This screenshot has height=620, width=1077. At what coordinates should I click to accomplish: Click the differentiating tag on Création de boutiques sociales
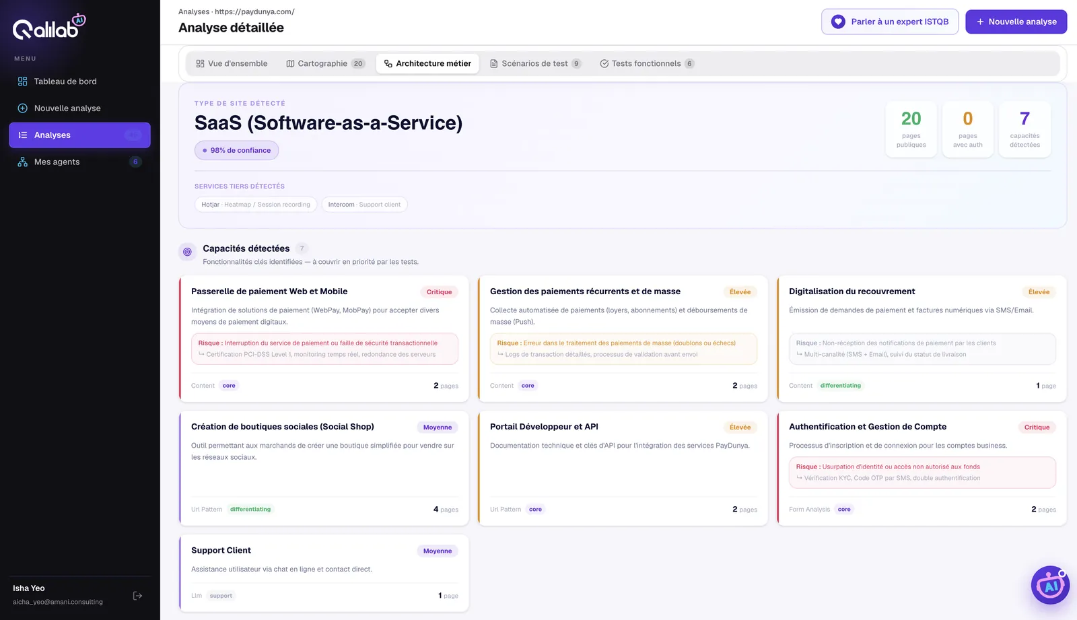(x=250, y=510)
